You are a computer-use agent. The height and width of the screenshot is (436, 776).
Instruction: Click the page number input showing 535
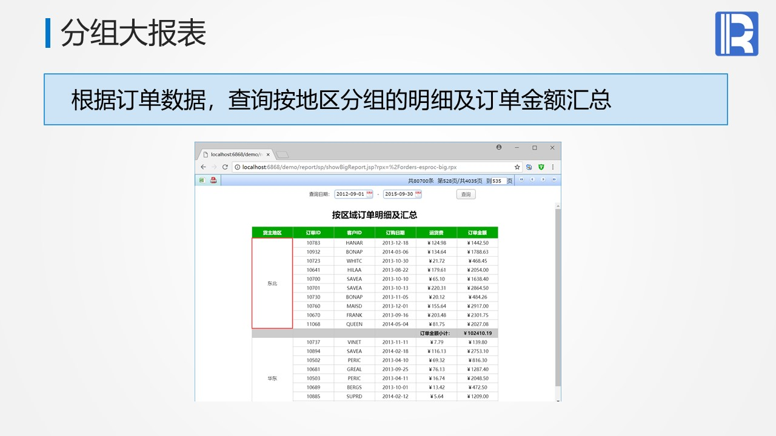point(498,180)
